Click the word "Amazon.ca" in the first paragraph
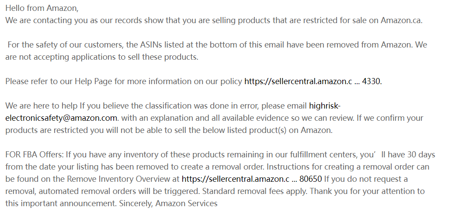The height and width of the screenshot is (221, 452). pos(401,20)
